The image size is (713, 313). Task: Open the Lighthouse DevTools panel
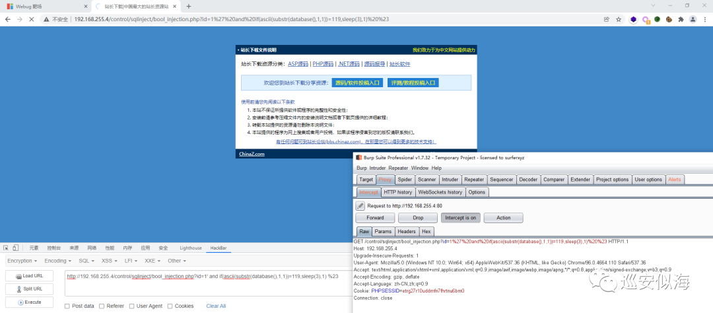pyautogui.click(x=191, y=248)
